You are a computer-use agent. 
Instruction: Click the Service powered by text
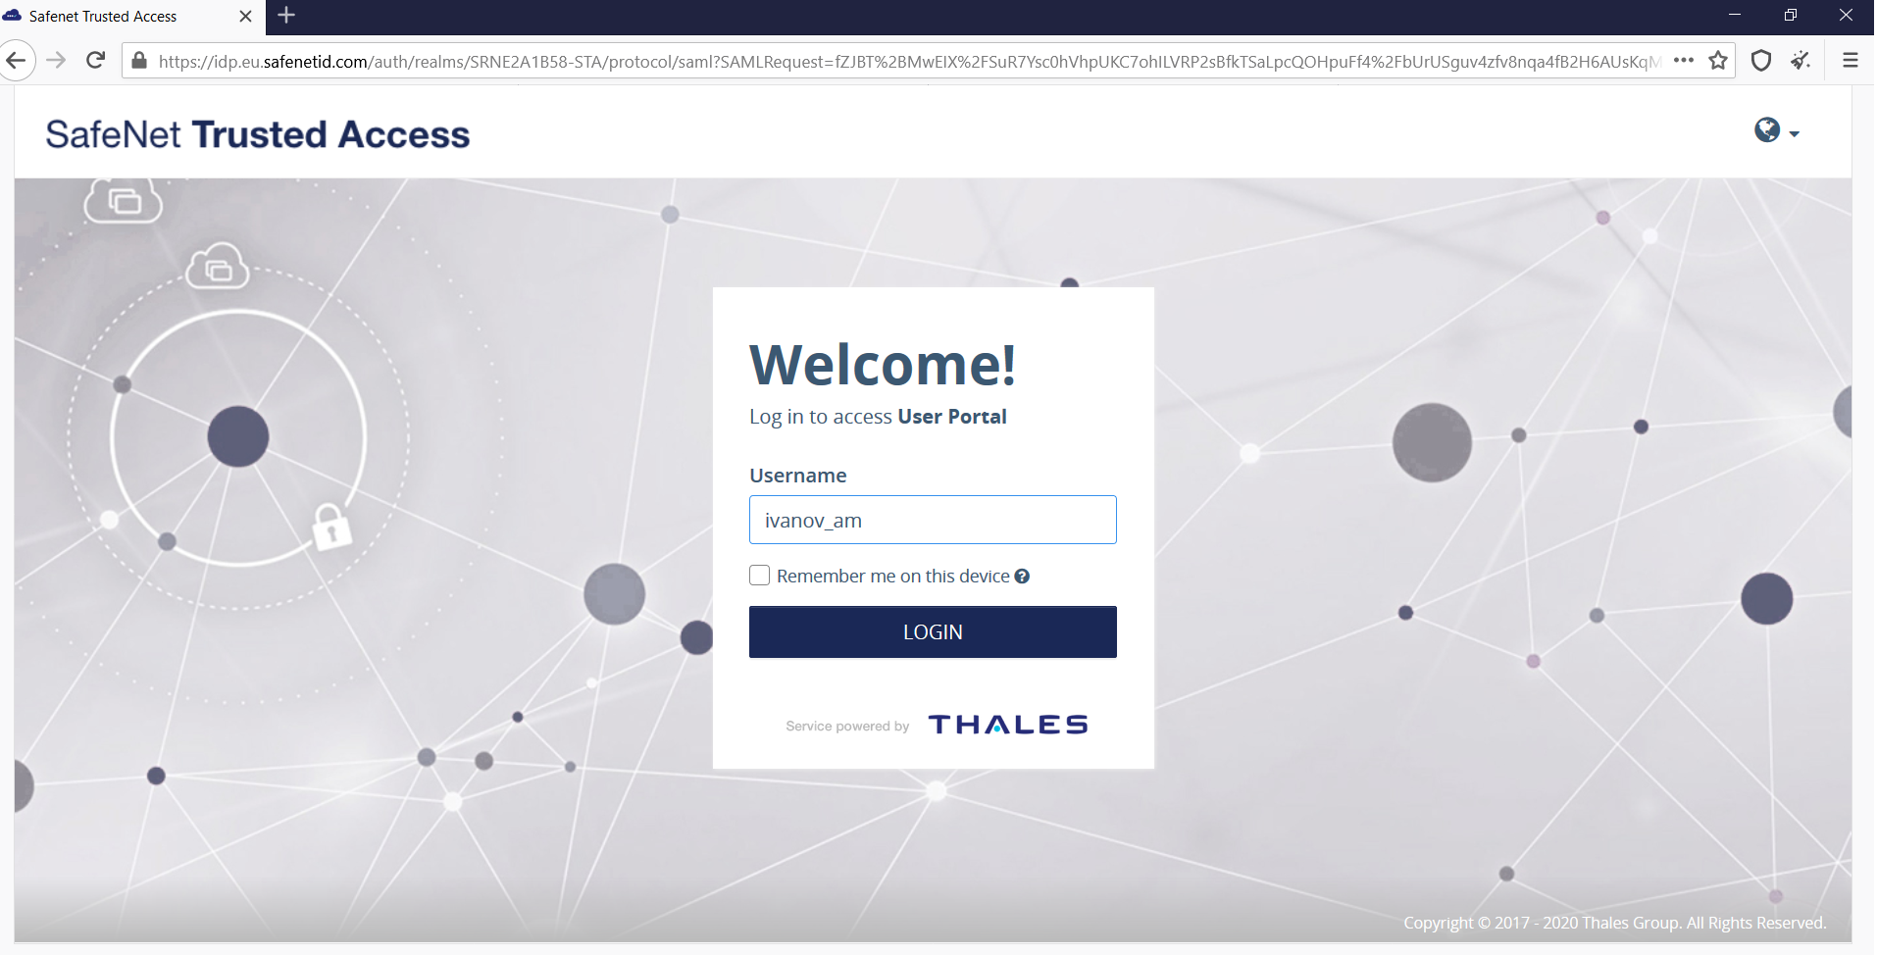847,727
